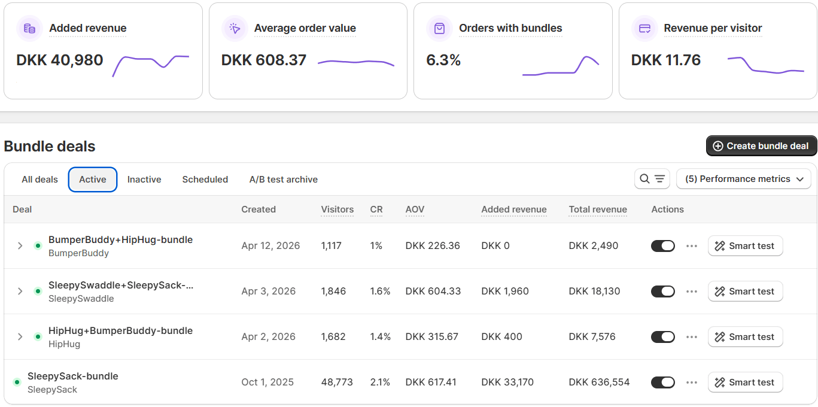Open the SleepySwaddle+SleepySack-... deal name

click(x=121, y=285)
